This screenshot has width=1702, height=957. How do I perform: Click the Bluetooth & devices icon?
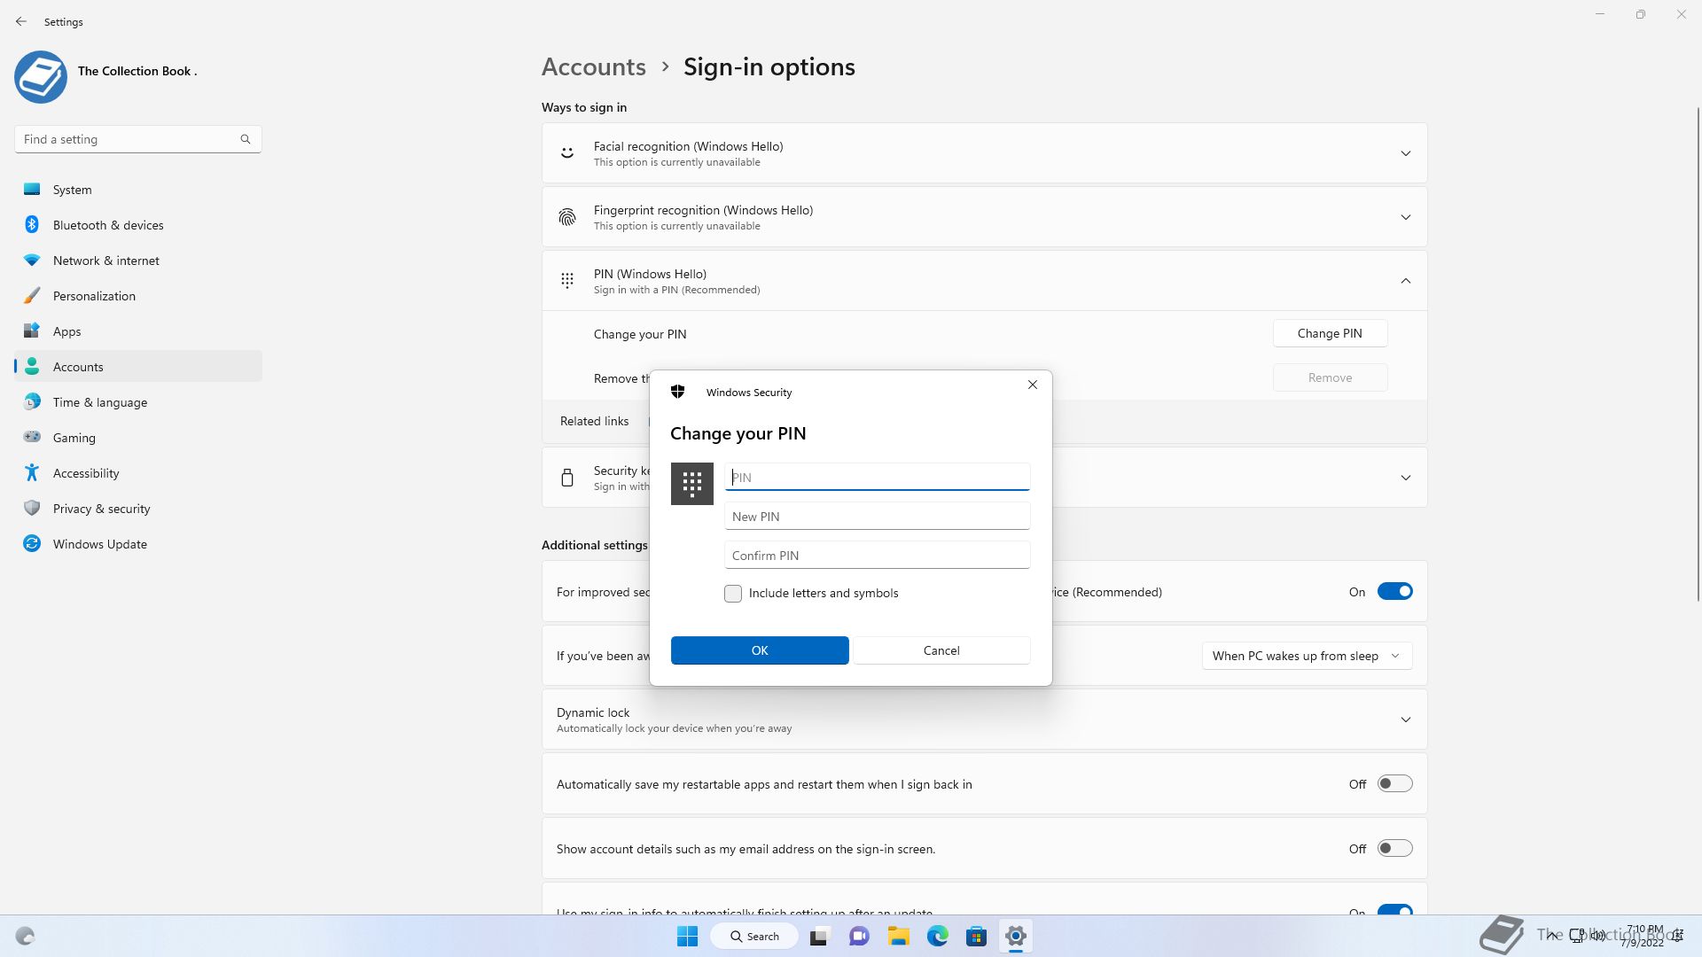(x=32, y=224)
